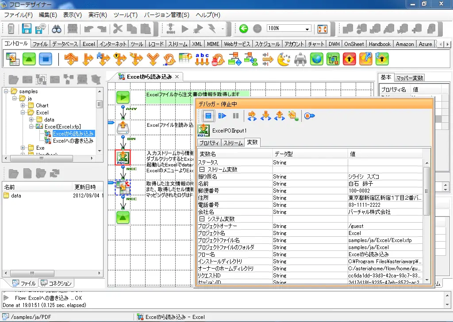Click the fit-to-window icon beside zoom box

click(x=322, y=29)
